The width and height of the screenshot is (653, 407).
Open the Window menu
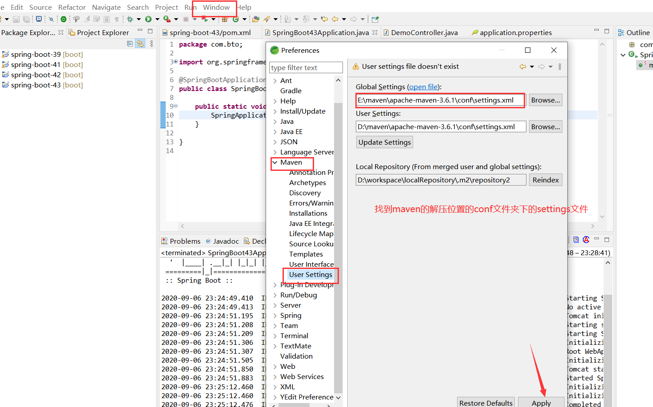click(x=216, y=7)
